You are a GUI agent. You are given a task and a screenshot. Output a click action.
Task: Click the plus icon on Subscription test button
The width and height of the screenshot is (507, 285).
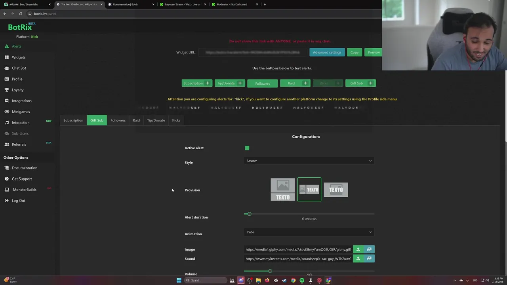[x=207, y=83]
